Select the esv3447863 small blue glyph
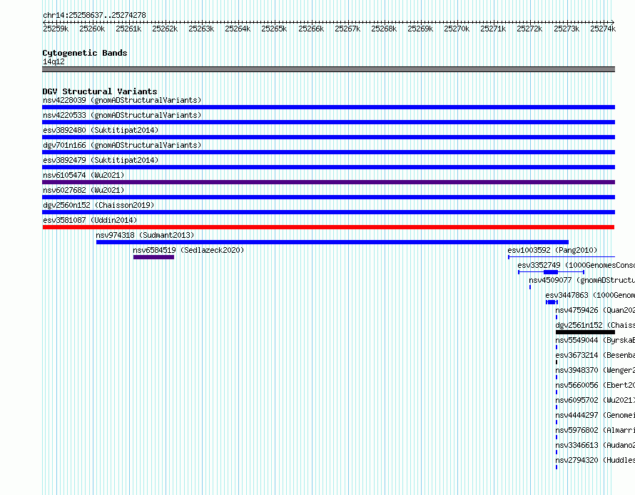The image size is (635, 495). click(x=552, y=302)
